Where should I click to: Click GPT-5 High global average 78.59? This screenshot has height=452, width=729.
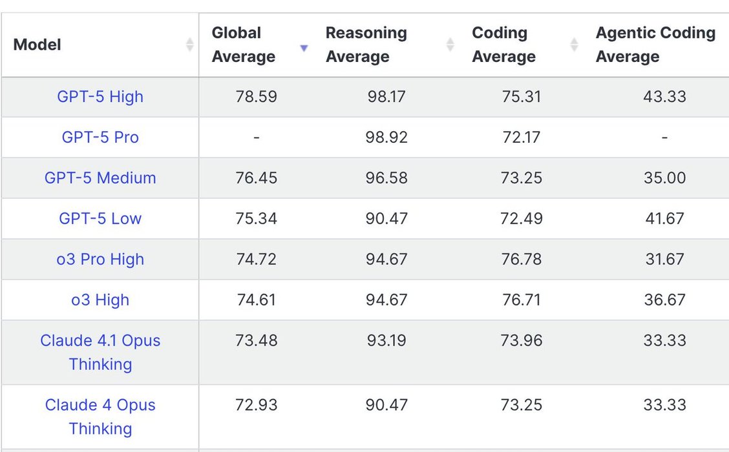point(256,97)
